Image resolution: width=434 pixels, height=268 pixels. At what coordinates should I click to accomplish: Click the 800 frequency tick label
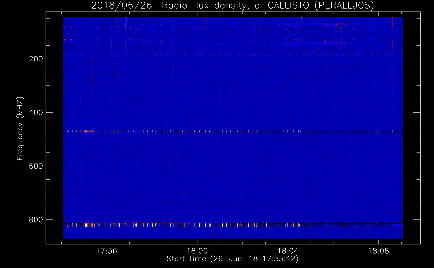tap(36, 220)
